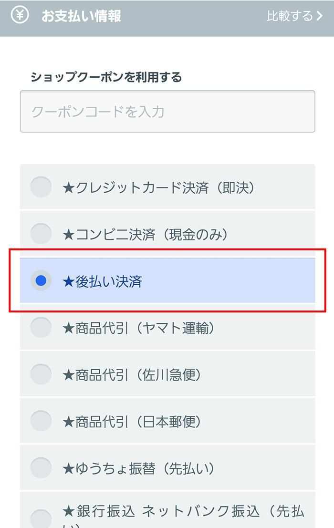Select 銀行振込 ネットバンク振込 radio button

click(x=41, y=518)
